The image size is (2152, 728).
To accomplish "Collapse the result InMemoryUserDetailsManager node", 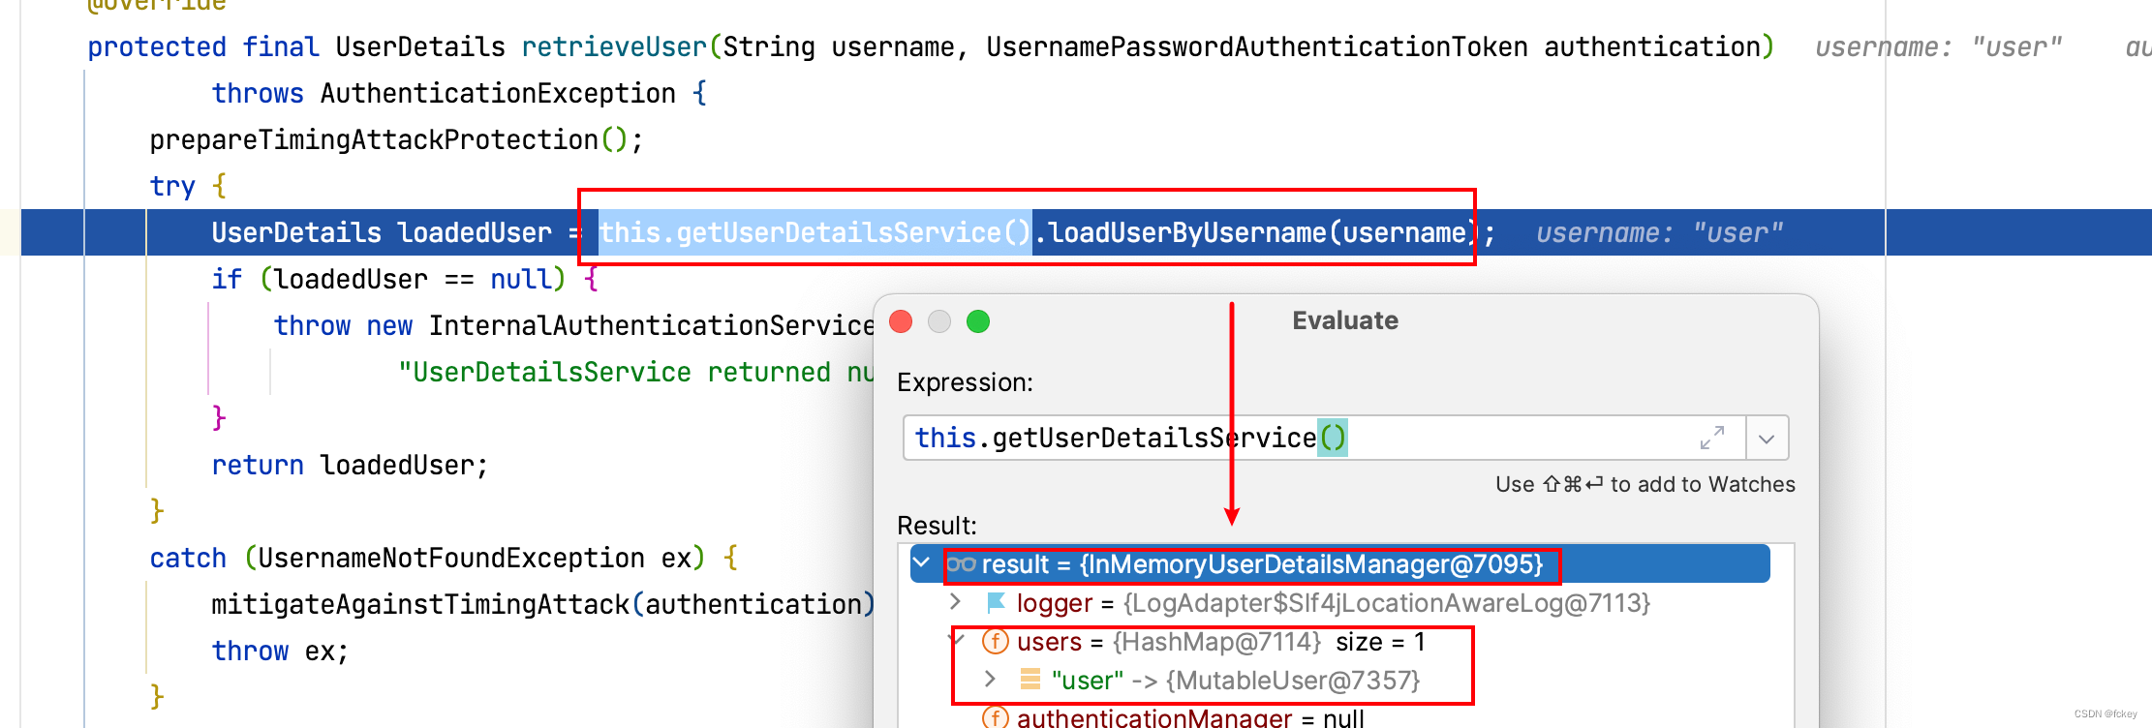I will coord(922,563).
